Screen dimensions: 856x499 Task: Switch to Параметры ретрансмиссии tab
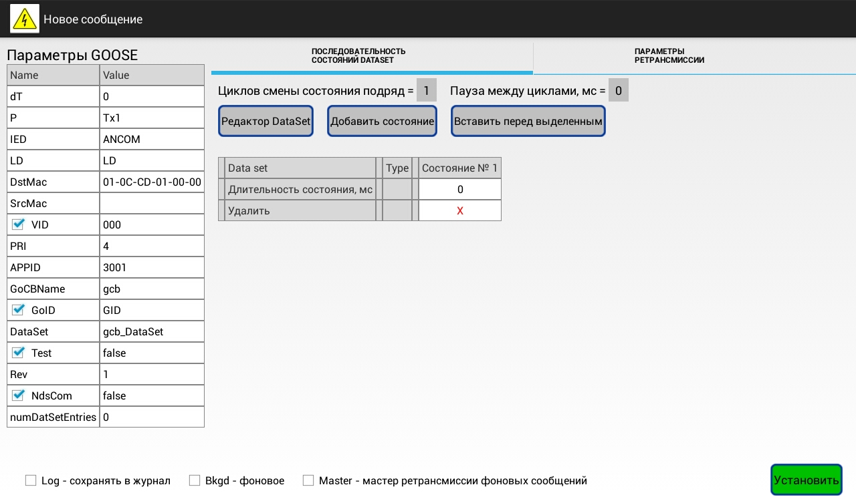point(693,56)
